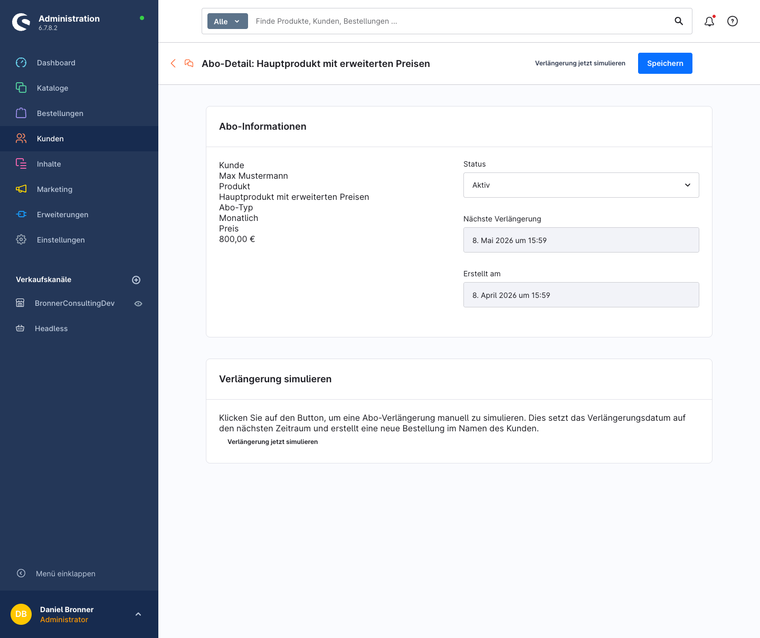Click the collapse menu circle arrow icon

pyautogui.click(x=21, y=574)
